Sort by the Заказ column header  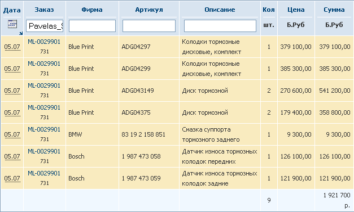click(44, 10)
